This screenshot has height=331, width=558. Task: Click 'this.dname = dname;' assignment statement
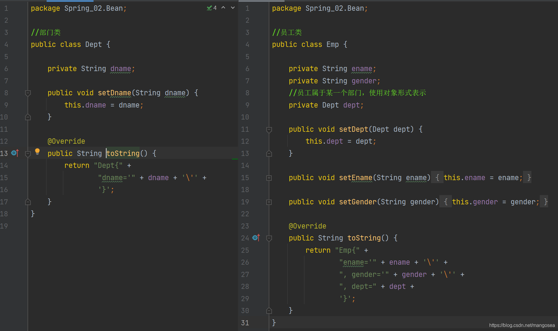pos(104,105)
